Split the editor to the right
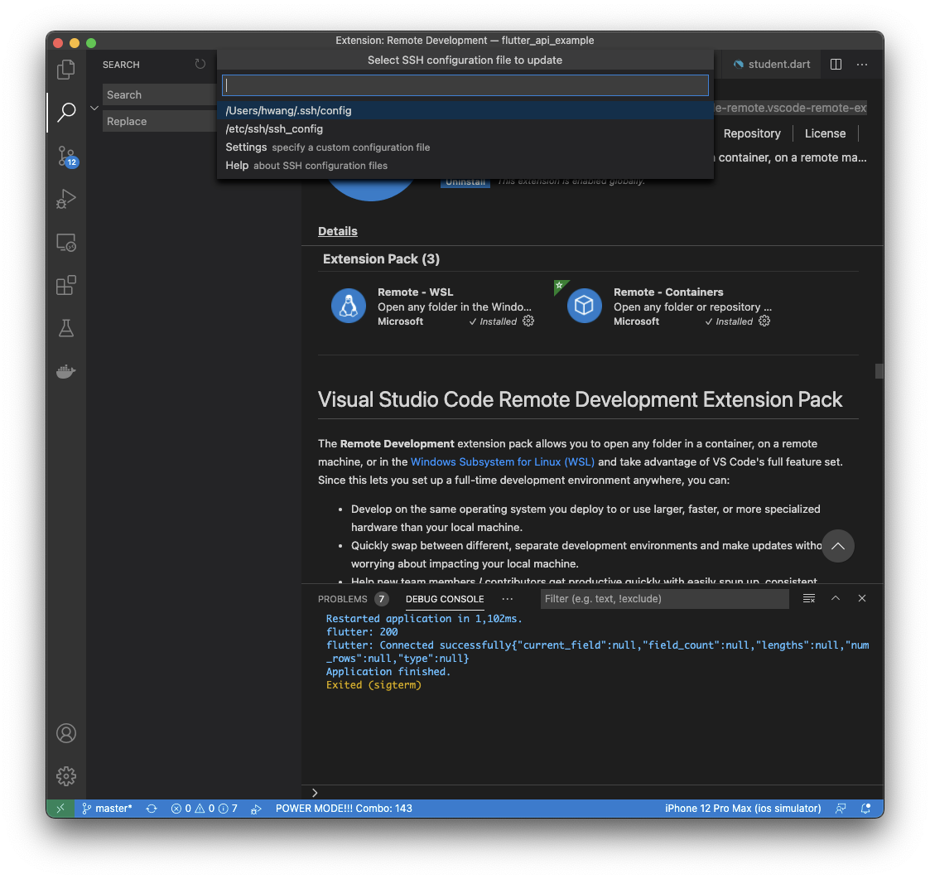This screenshot has height=879, width=930. coord(836,64)
